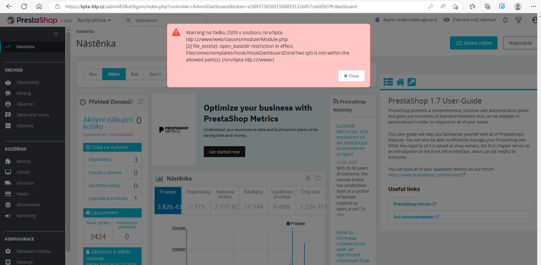The image size is (541, 265).
Task: Open the help panel list icon
Action: [x=388, y=82]
